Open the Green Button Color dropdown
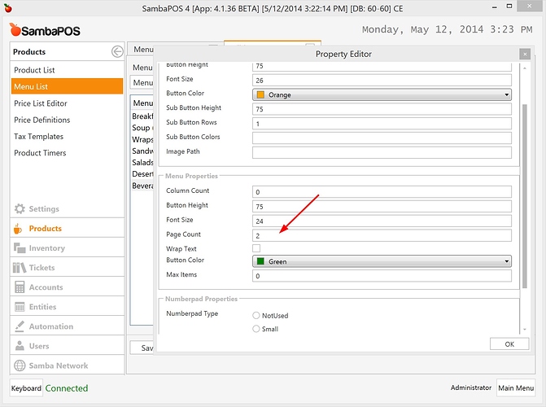 pyautogui.click(x=382, y=261)
